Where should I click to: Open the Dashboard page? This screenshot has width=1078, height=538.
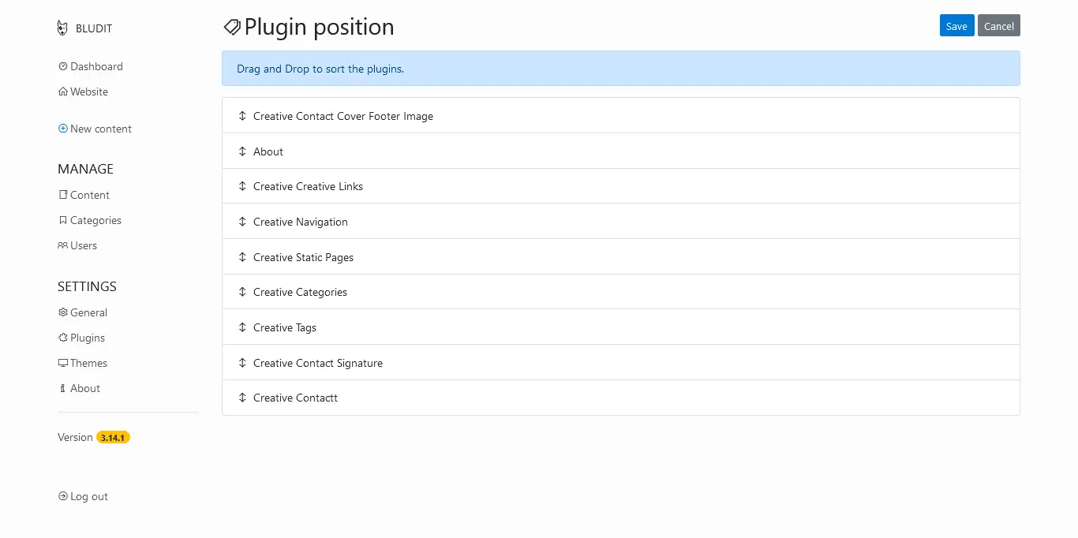click(x=95, y=66)
